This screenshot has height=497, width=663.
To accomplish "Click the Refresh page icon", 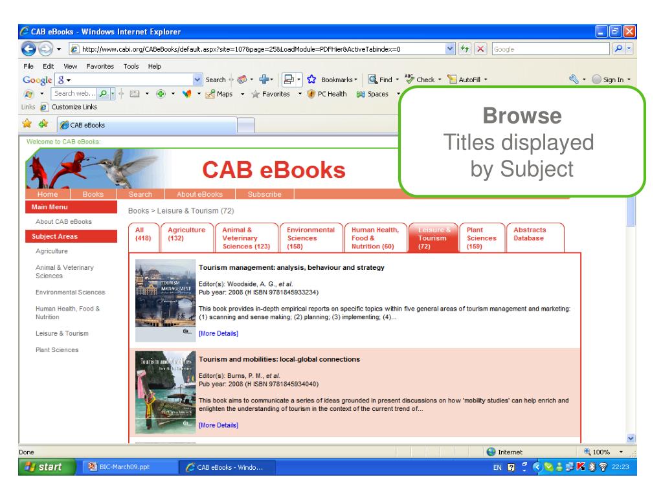I will point(465,49).
